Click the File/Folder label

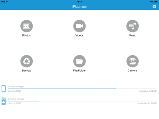tap(79, 70)
